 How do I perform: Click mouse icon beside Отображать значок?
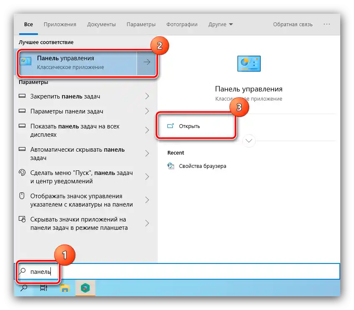[x=22, y=196]
